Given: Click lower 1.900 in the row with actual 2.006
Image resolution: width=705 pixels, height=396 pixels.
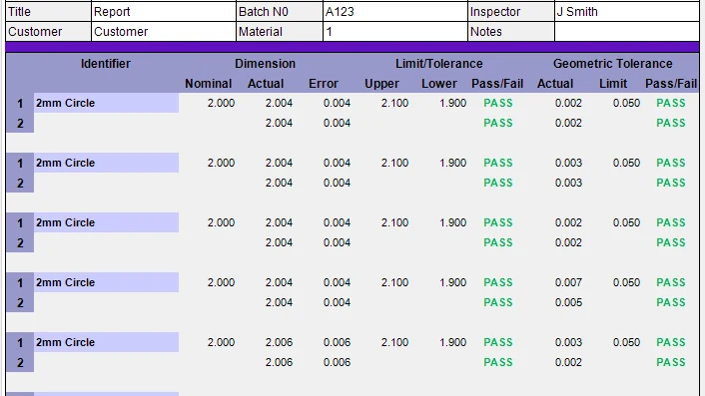Looking at the screenshot, I should [452, 342].
